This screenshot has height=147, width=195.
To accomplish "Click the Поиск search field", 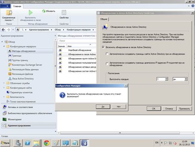I will [x=77, y=41].
